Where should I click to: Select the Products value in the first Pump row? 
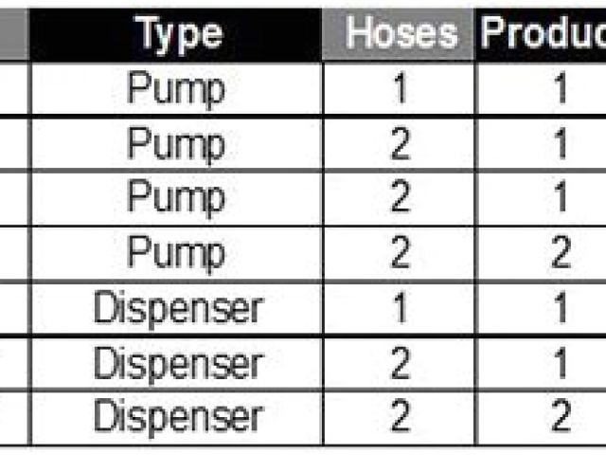point(561,90)
